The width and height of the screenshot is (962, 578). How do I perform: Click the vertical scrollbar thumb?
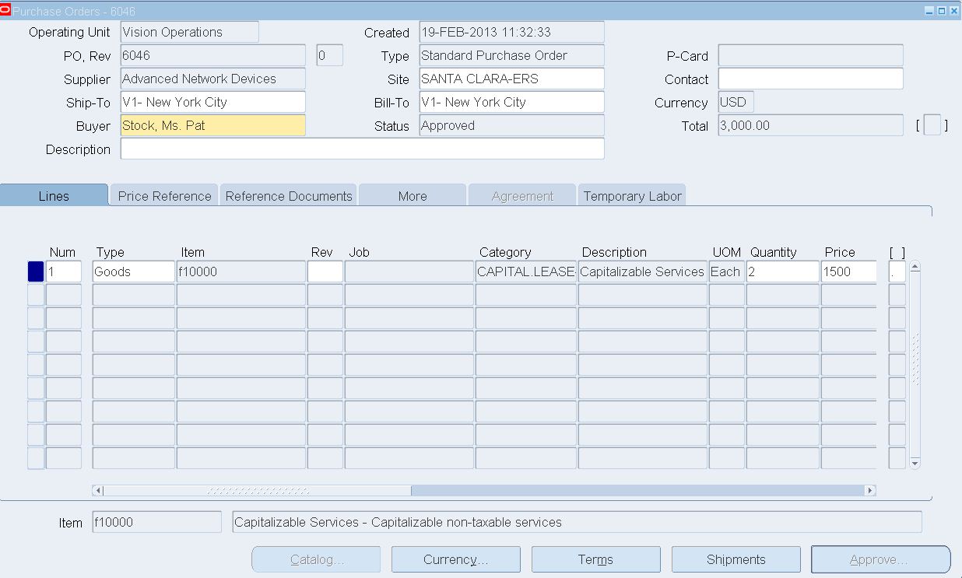point(915,359)
